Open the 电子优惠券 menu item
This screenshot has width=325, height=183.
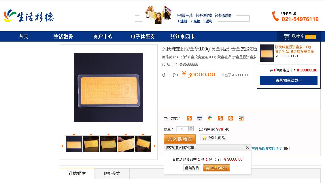pos(143,36)
